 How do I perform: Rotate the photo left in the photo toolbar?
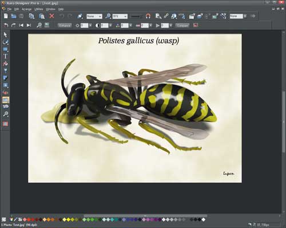click(6, 25)
